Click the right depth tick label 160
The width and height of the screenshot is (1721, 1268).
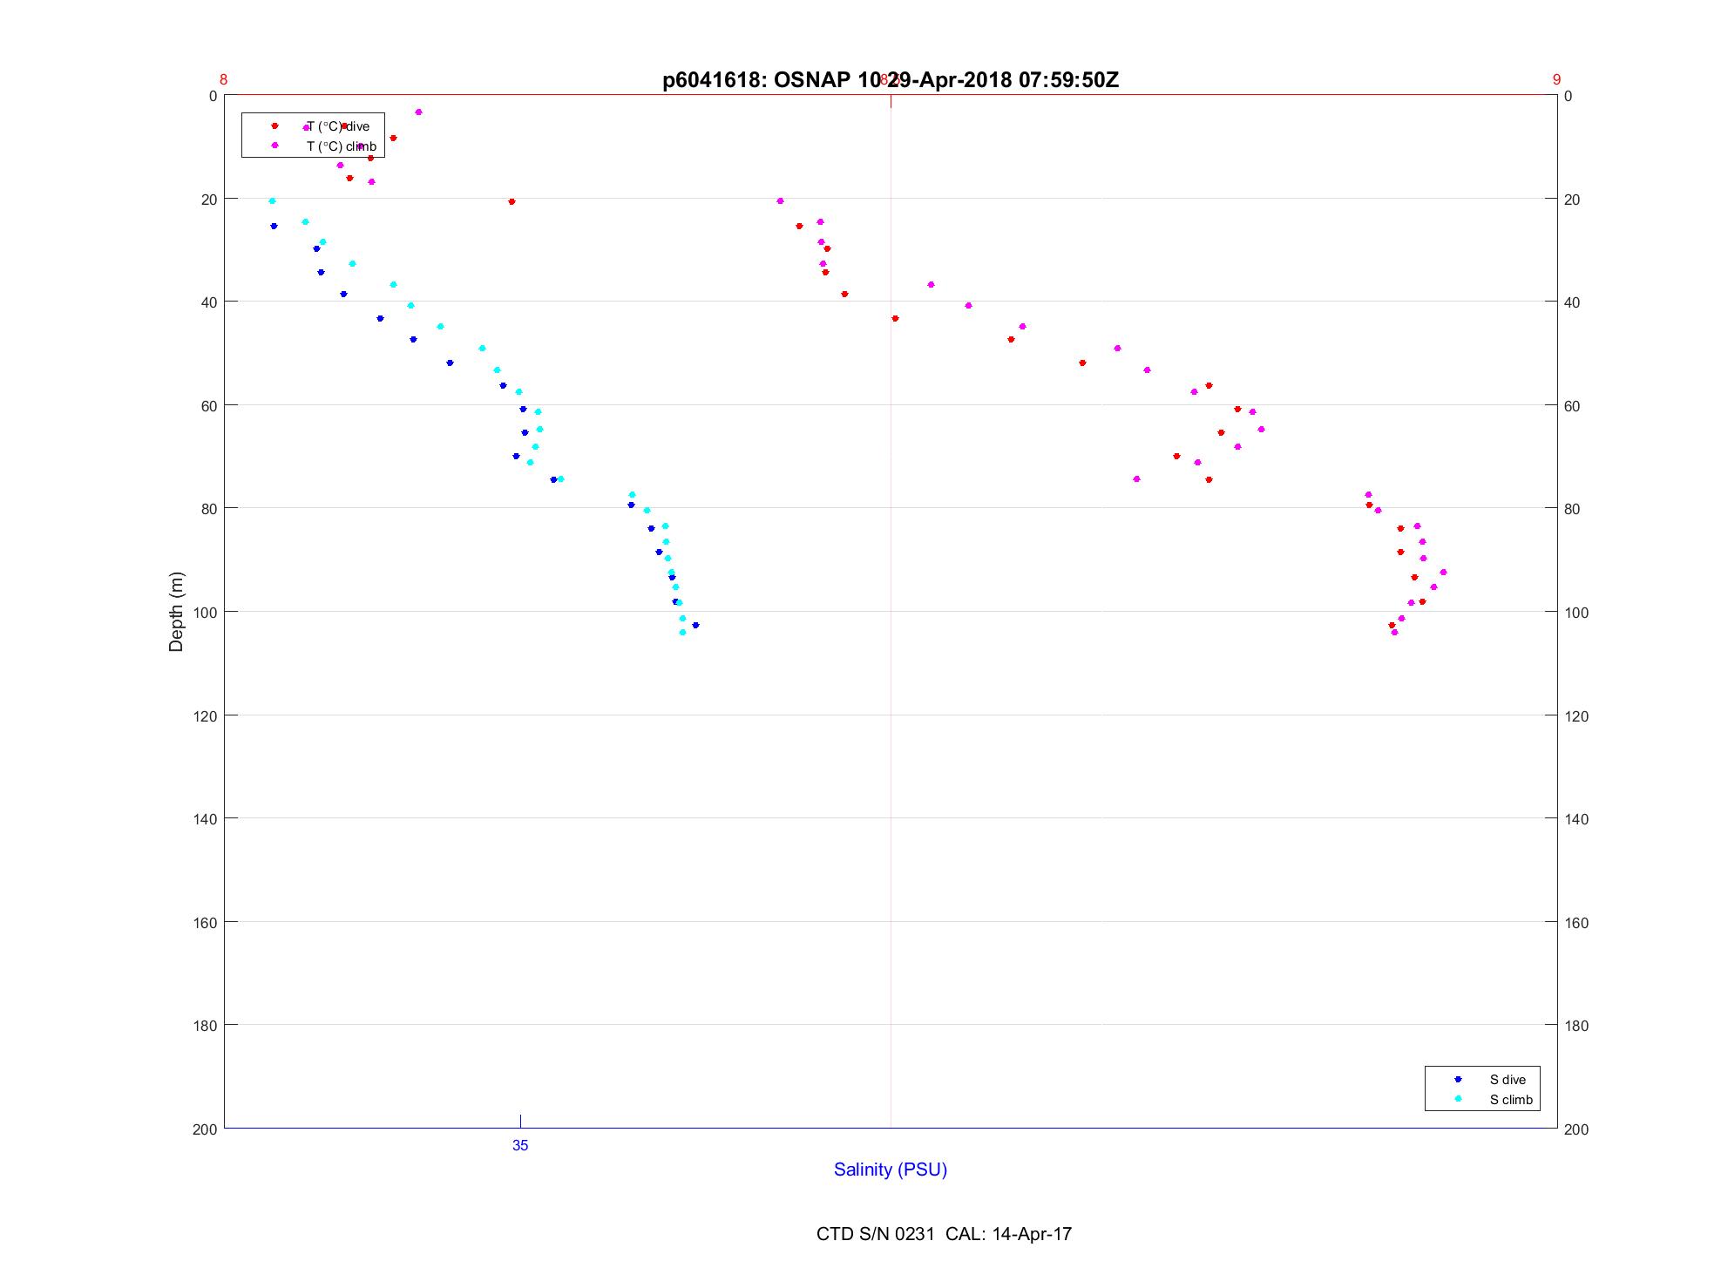1576,923
